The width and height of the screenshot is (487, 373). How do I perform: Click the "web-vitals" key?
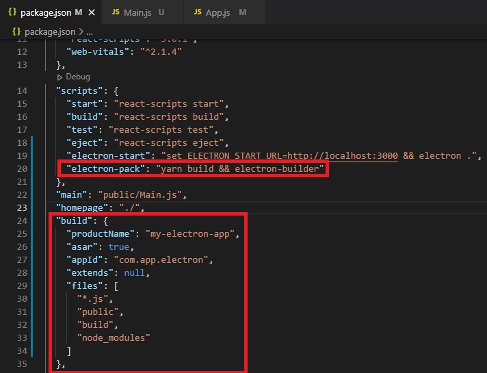pyautogui.click(x=98, y=51)
